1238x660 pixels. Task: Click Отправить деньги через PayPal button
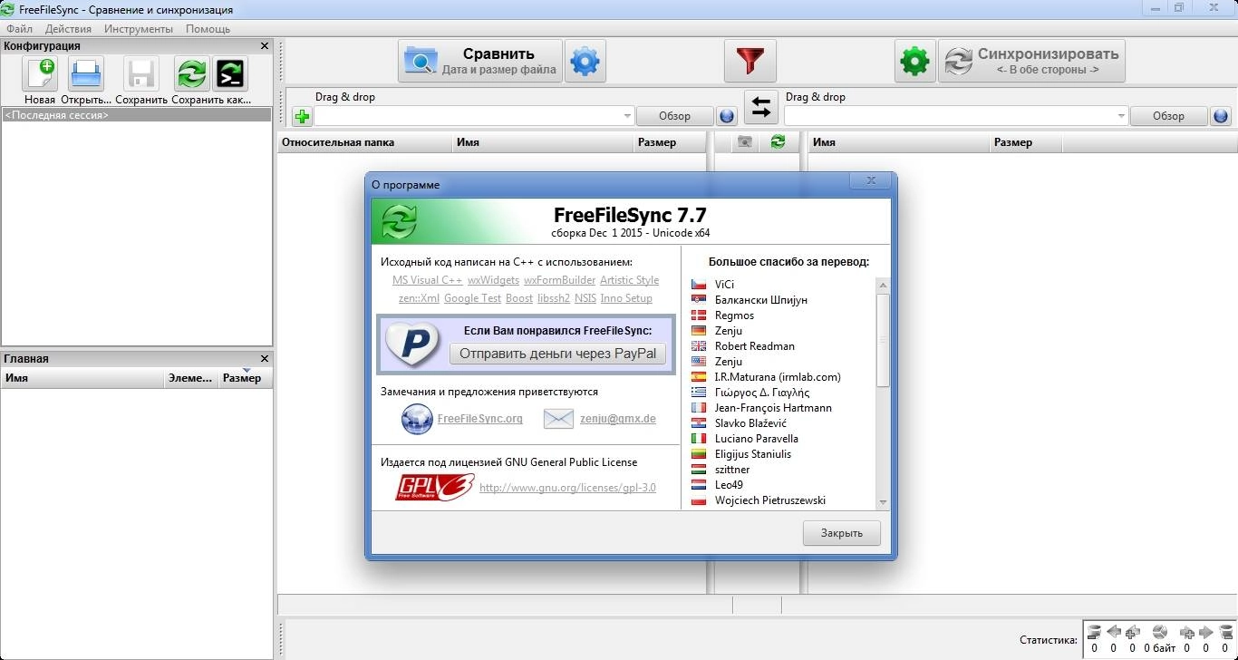point(557,354)
